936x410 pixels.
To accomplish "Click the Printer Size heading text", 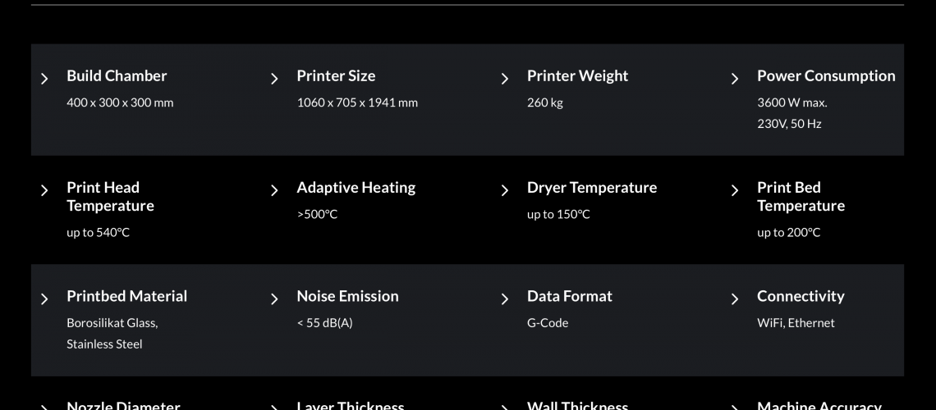I will point(336,75).
